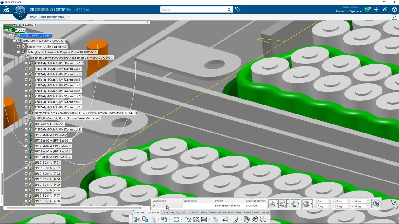The image size is (399, 224).
Task: Click the 3DS logo at top left
Action: tap(6, 10)
